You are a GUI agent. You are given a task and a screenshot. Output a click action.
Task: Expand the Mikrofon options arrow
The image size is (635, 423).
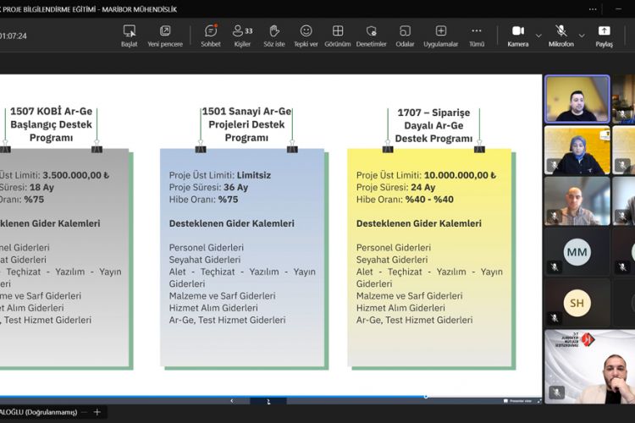pyautogui.click(x=583, y=36)
